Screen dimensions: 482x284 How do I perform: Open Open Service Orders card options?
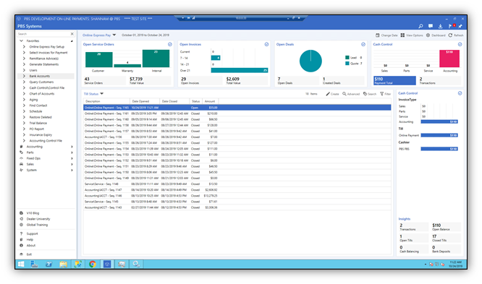pyautogui.click(x=170, y=45)
